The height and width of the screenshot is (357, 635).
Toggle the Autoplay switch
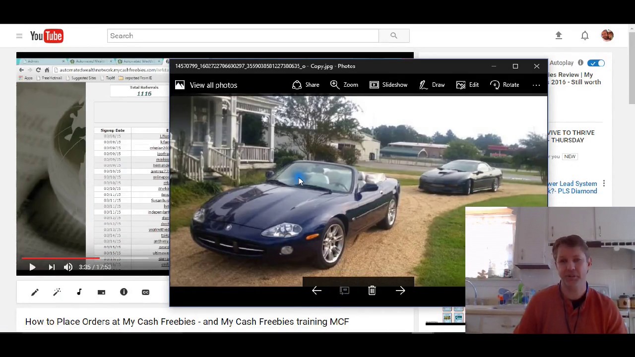[596, 63]
